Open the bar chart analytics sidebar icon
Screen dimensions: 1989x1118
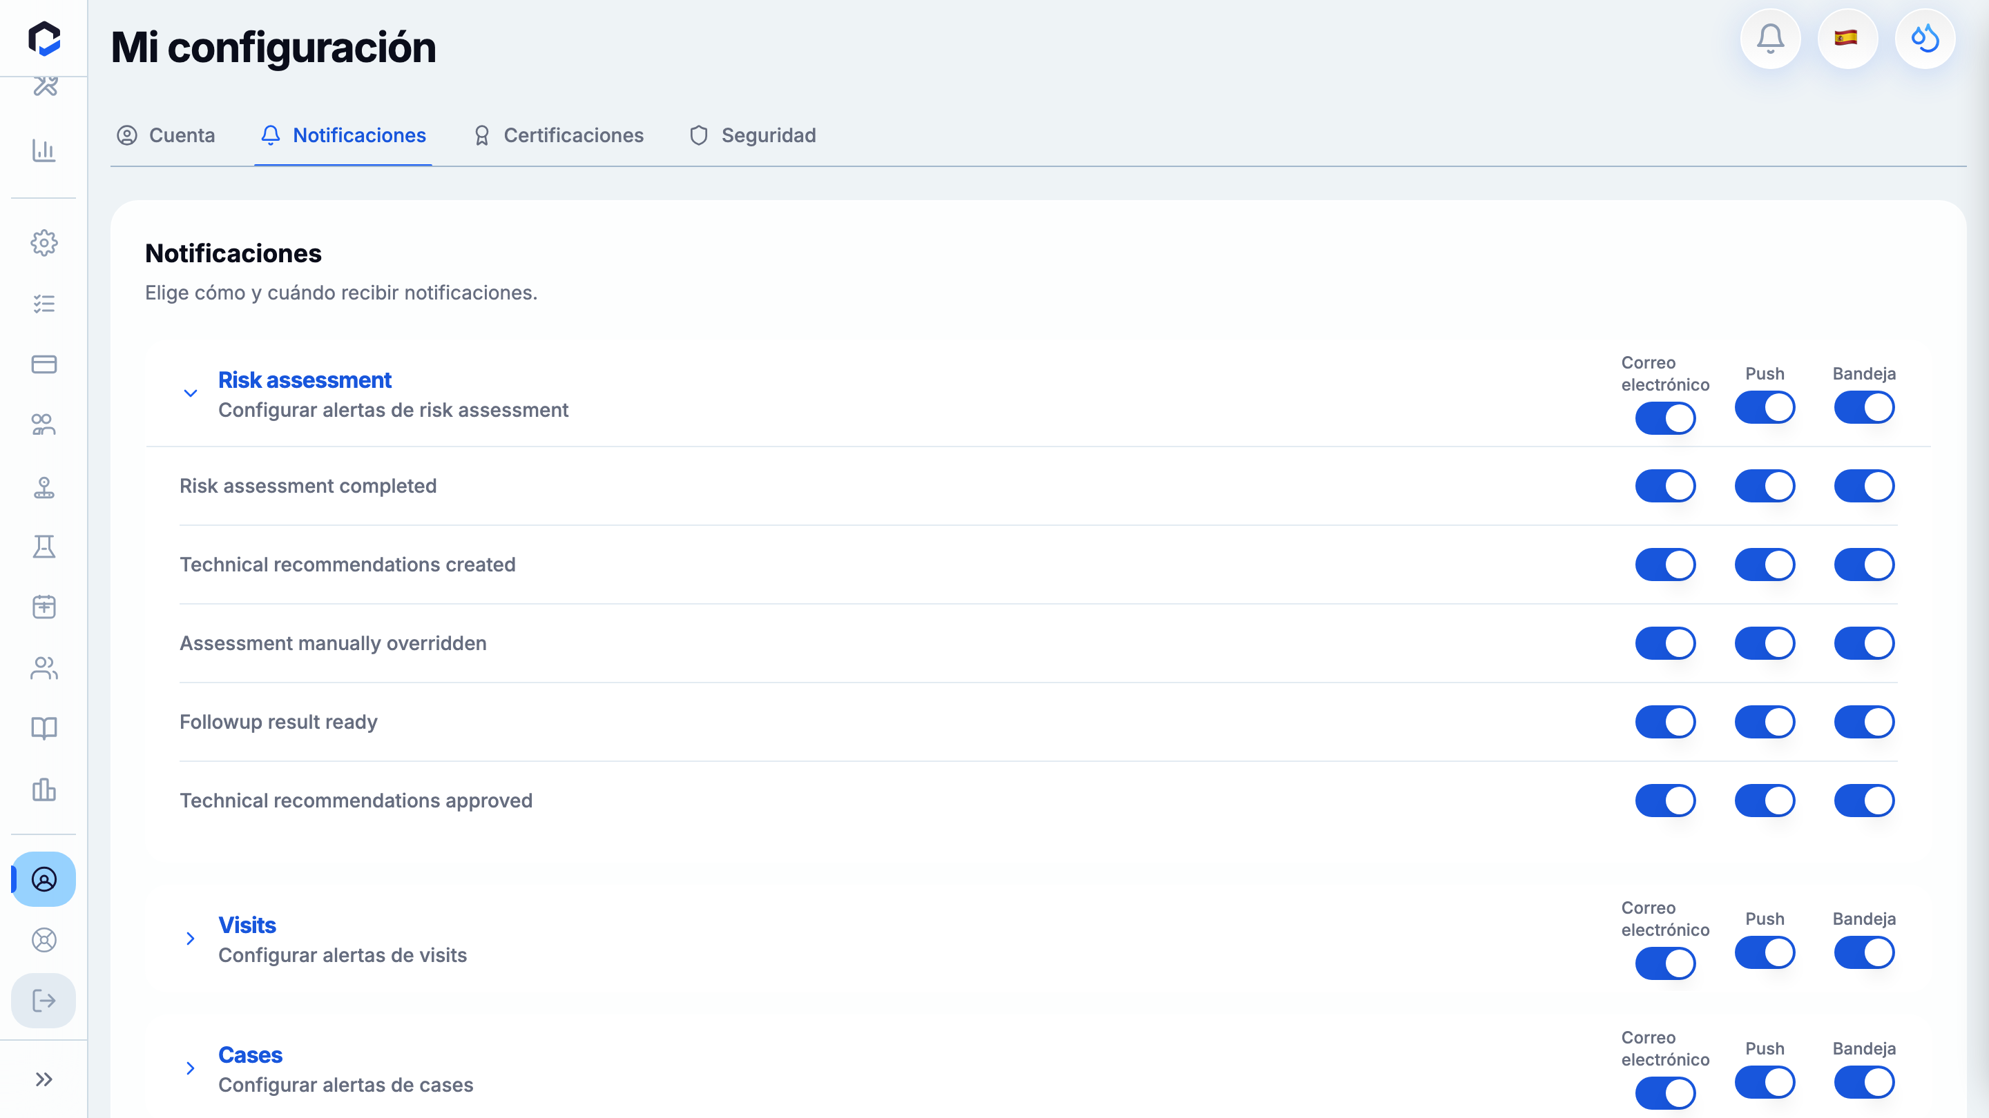click(44, 150)
